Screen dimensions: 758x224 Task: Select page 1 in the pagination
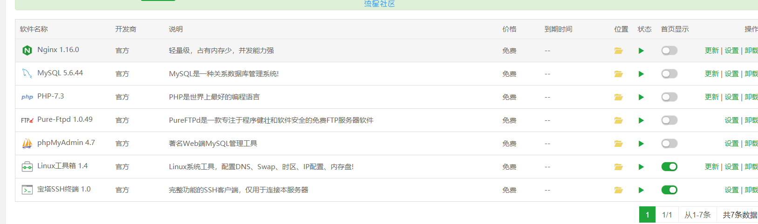point(647,215)
